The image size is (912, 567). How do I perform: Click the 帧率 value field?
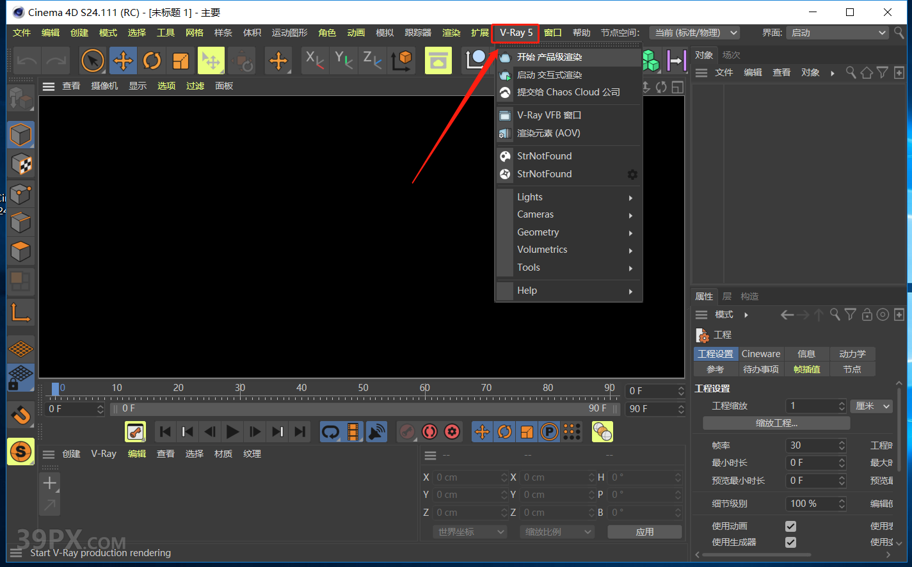pos(816,445)
